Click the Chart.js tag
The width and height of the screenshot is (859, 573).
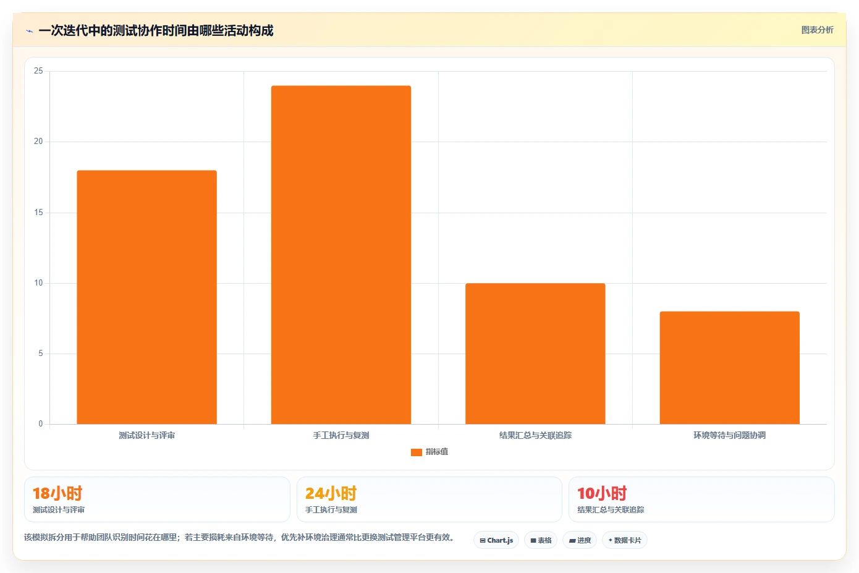[x=496, y=540]
